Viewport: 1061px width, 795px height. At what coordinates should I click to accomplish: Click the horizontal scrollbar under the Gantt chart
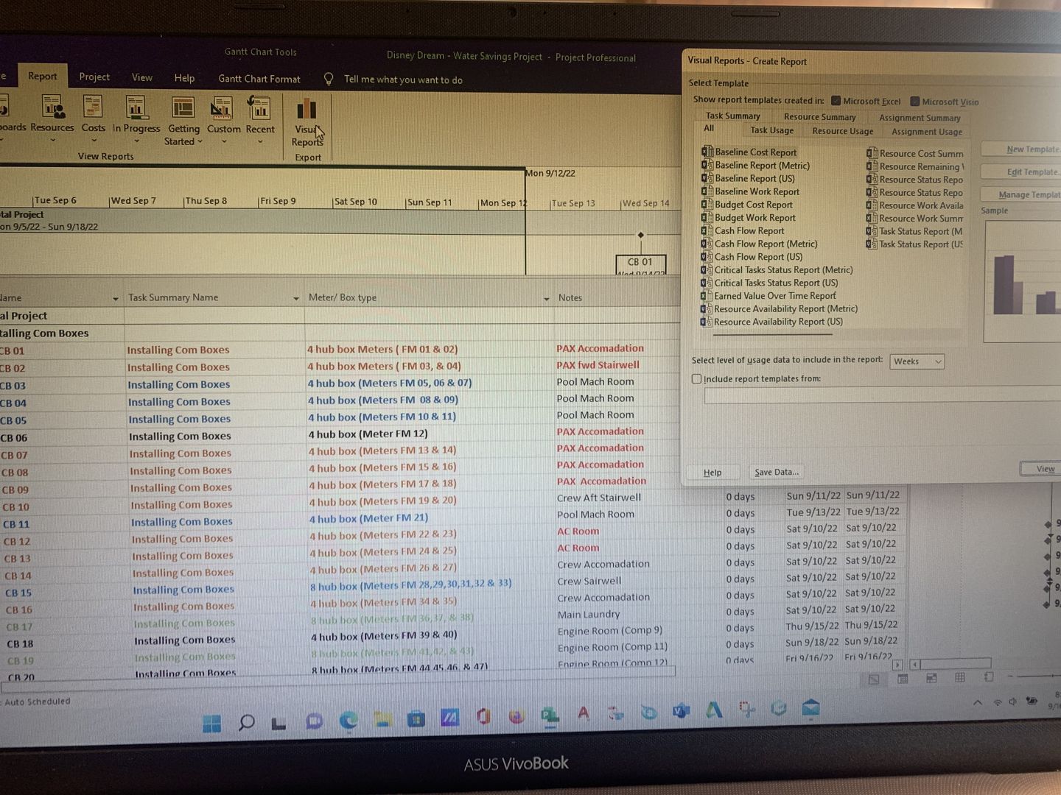[954, 663]
